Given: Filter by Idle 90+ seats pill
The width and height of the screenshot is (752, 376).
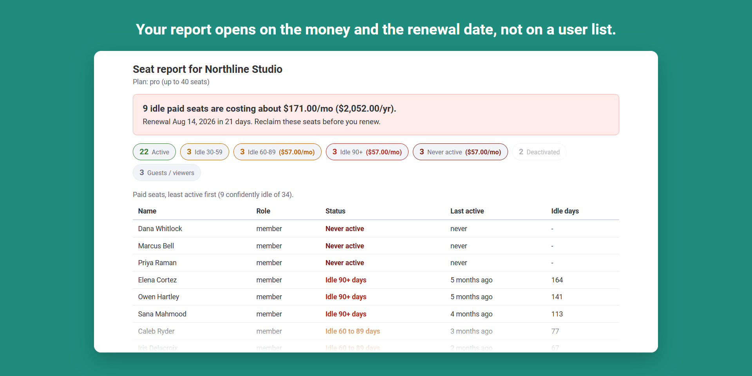Looking at the screenshot, I should [x=367, y=152].
